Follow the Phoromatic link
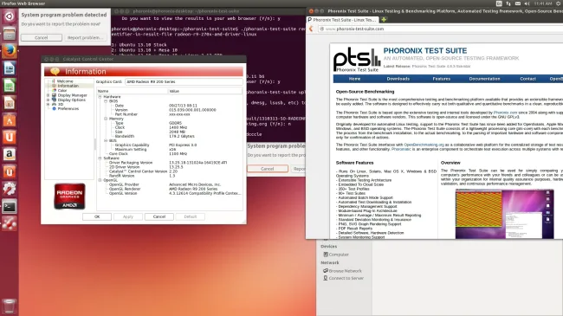 401,149
